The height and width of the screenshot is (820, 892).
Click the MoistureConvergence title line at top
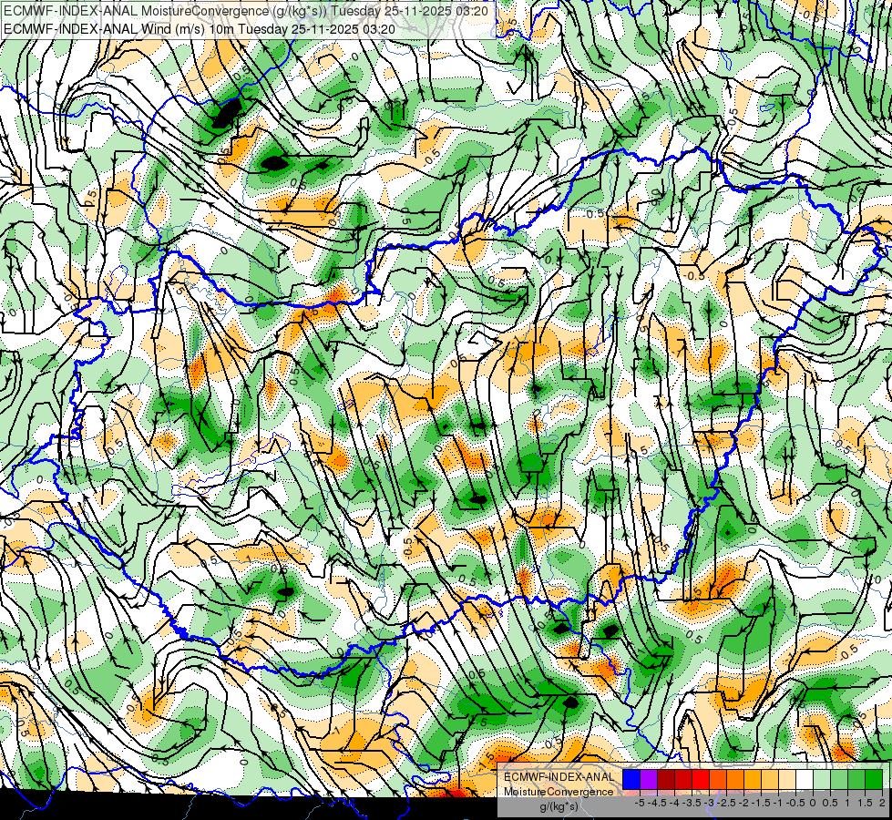tap(245, 11)
